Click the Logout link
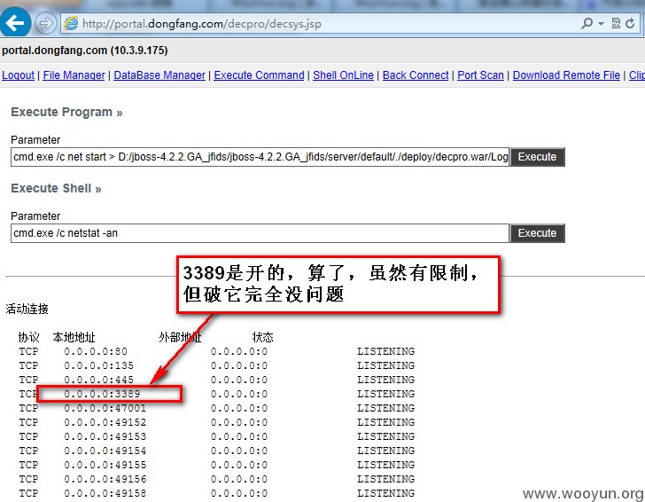 click(x=18, y=75)
